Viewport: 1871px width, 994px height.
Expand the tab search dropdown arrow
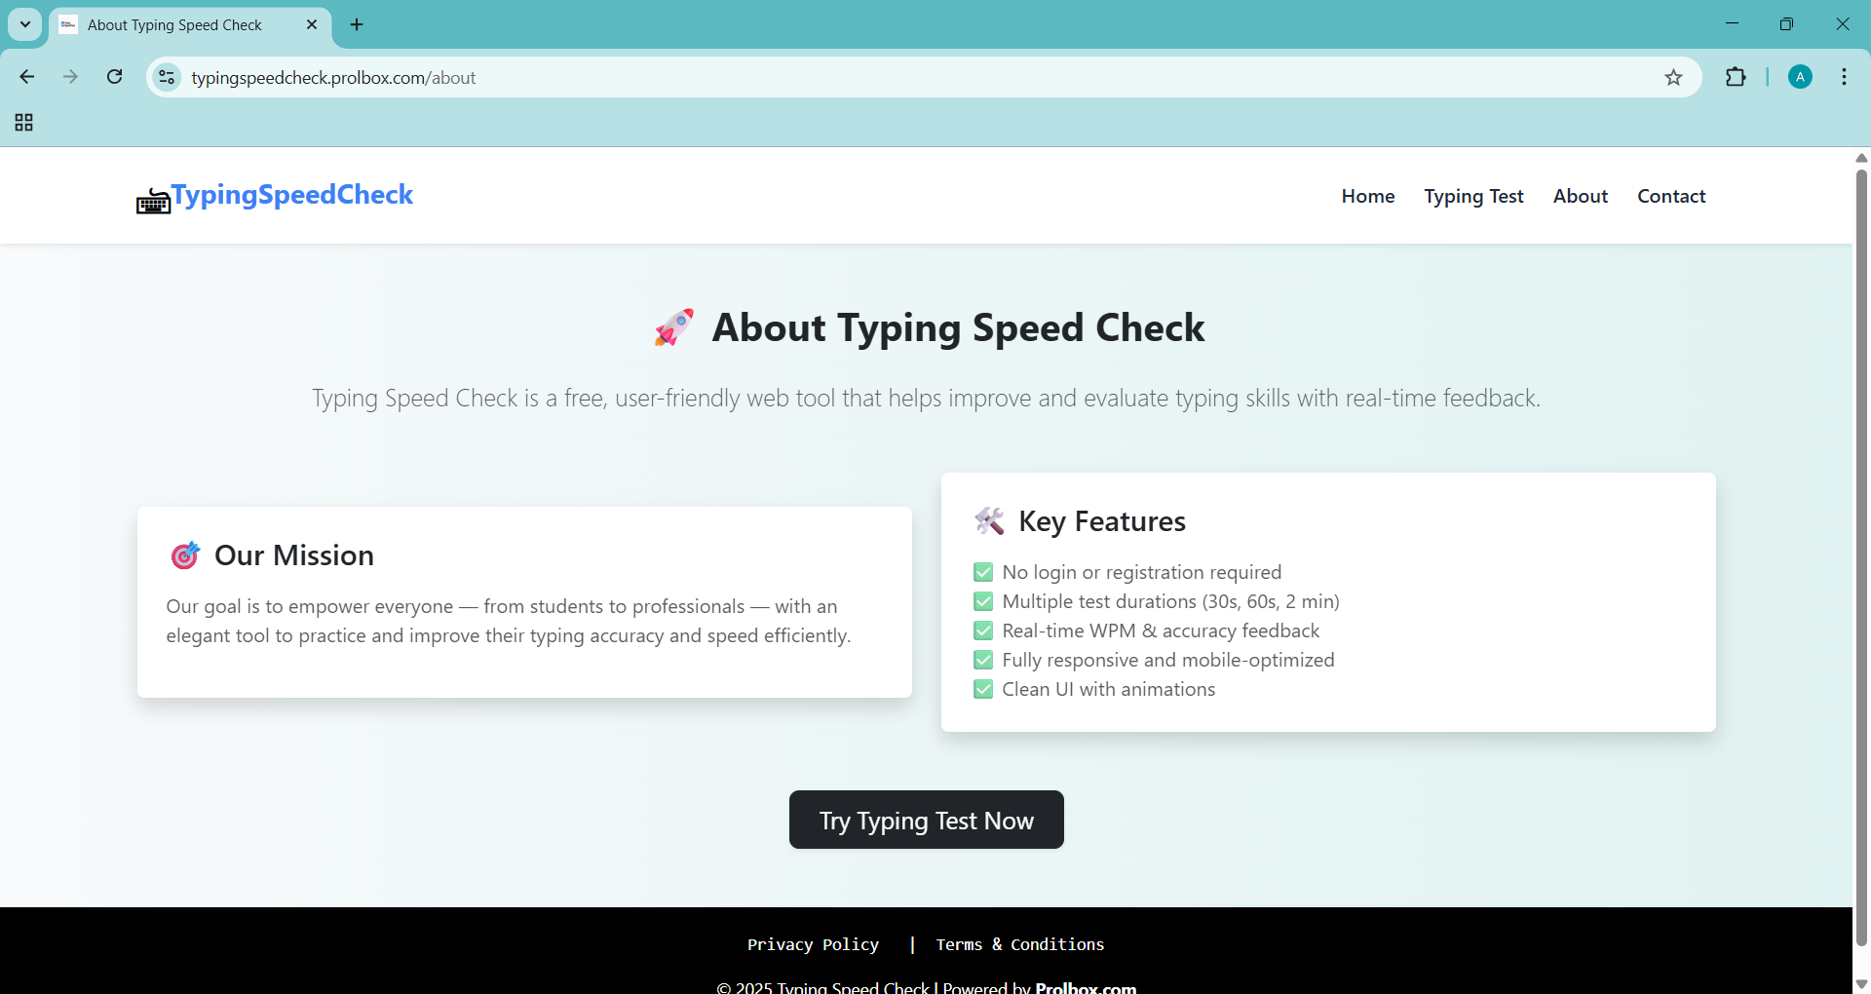tap(25, 24)
